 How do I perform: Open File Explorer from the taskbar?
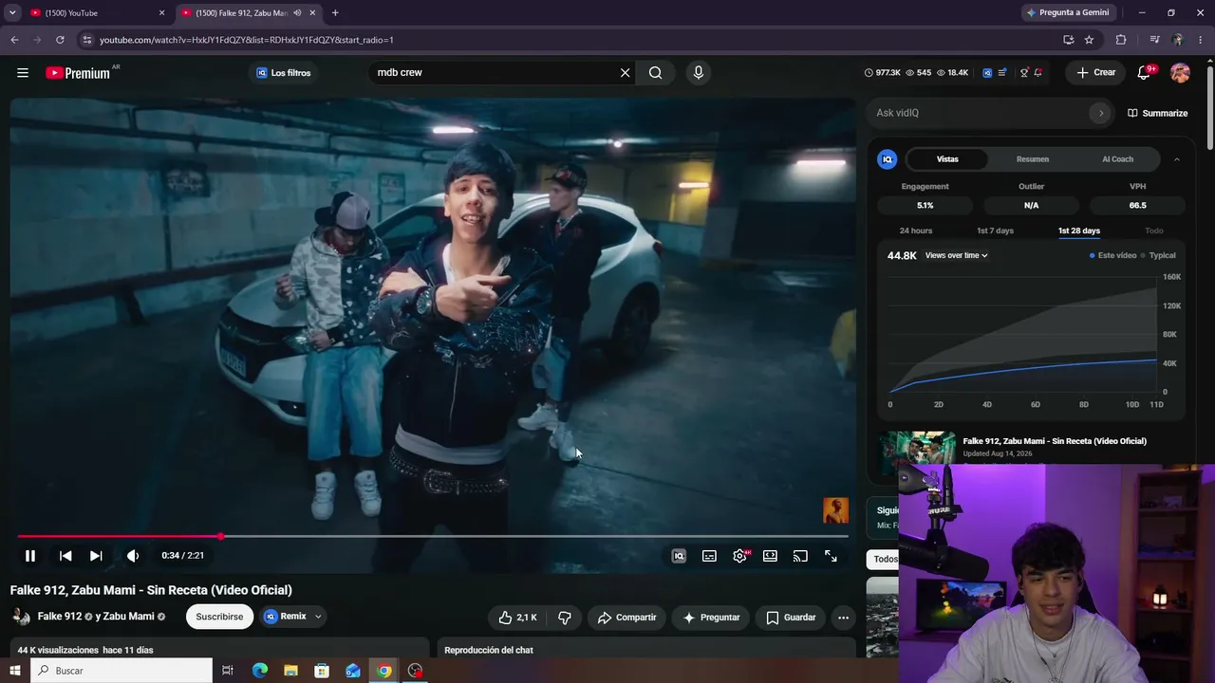290,671
